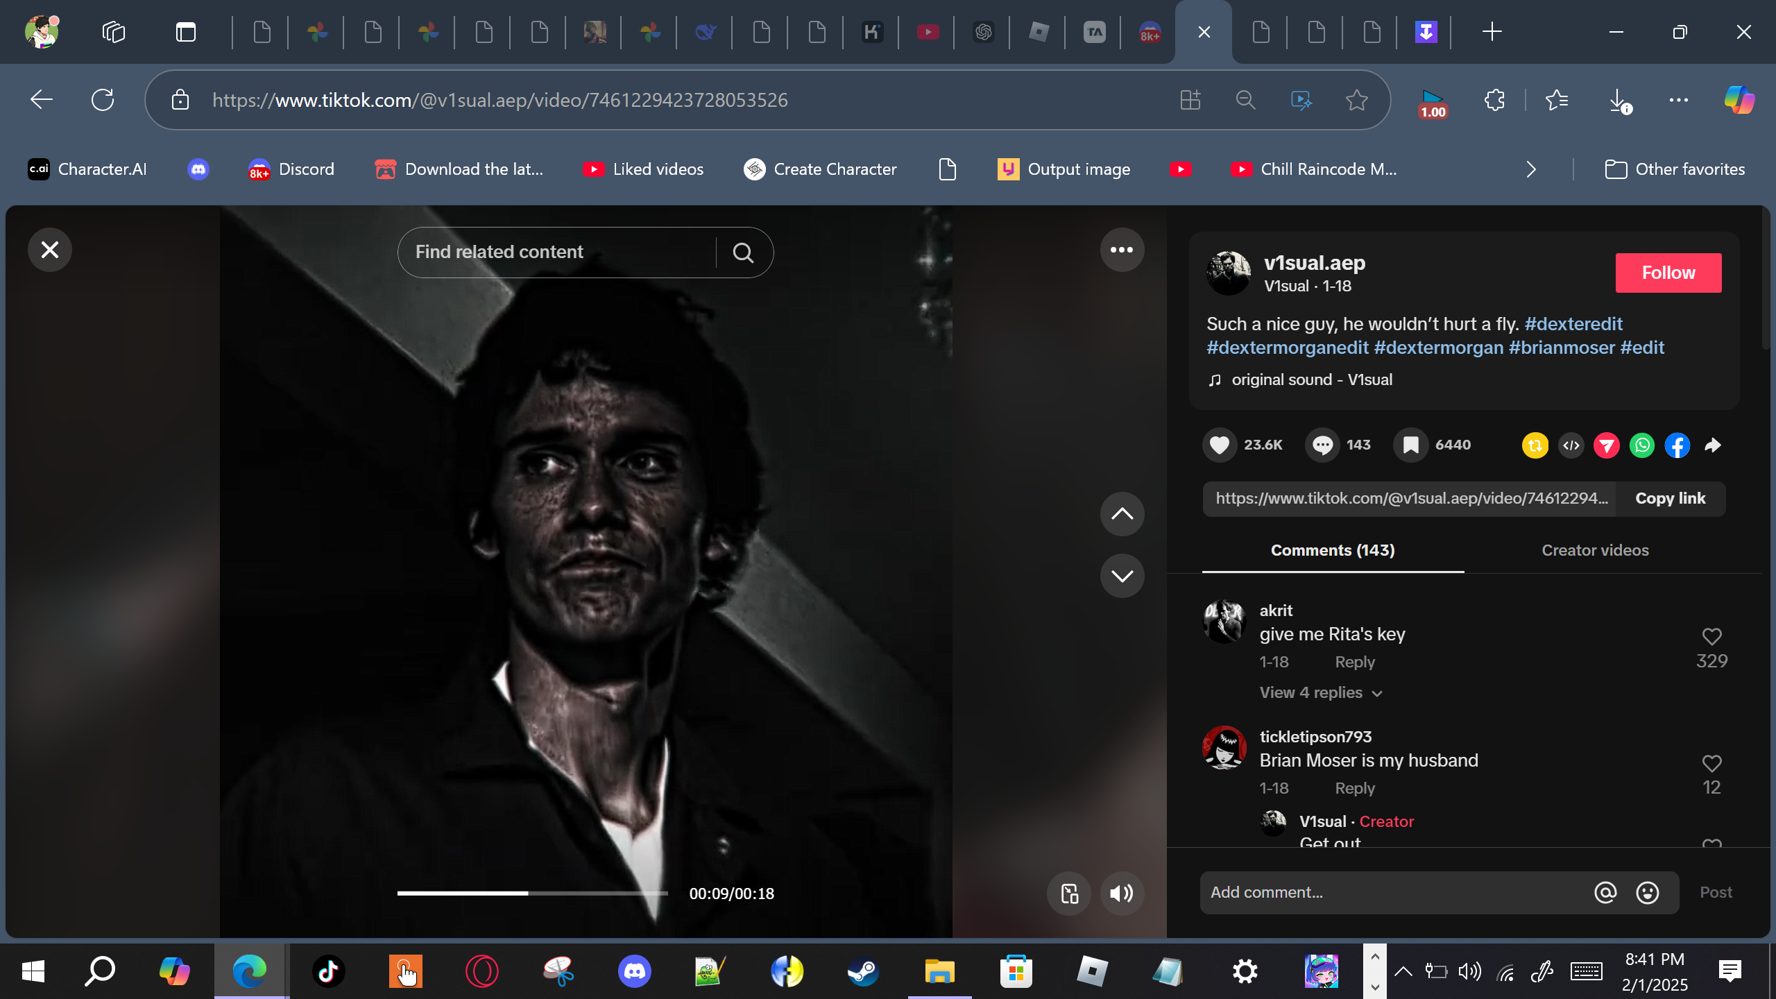The image size is (1776, 999).
Task: Like the video using the heart button
Action: coord(1220,445)
